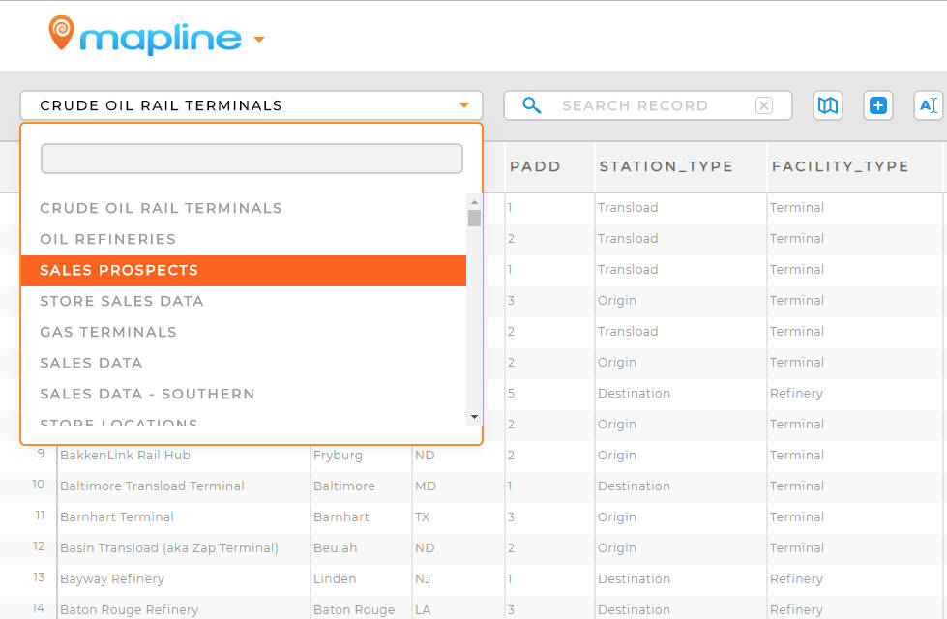Click the NJ state cell

459,578
